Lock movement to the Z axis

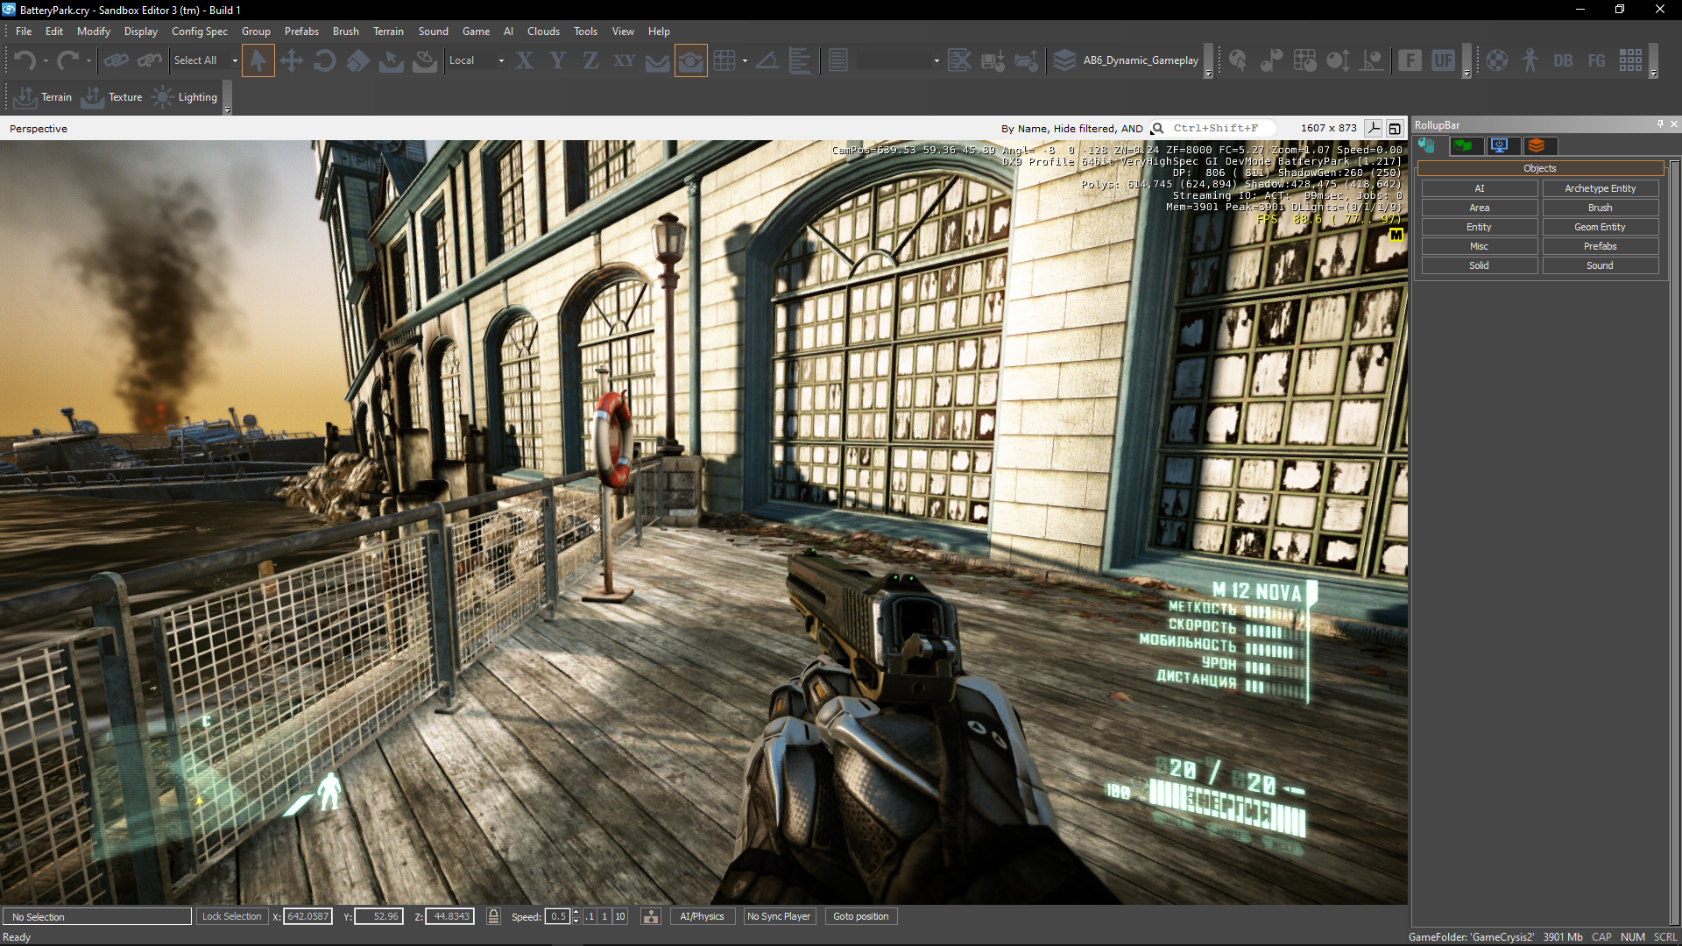pos(590,60)
